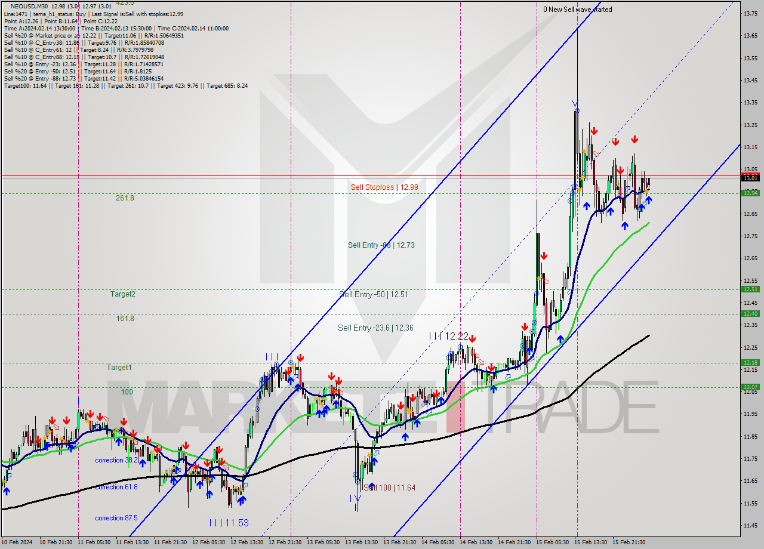The image size is (764, 549).
Task: Click the '15 Feb 21:30' time axis label
Action: pyautogui.click(x=630, y=542)
